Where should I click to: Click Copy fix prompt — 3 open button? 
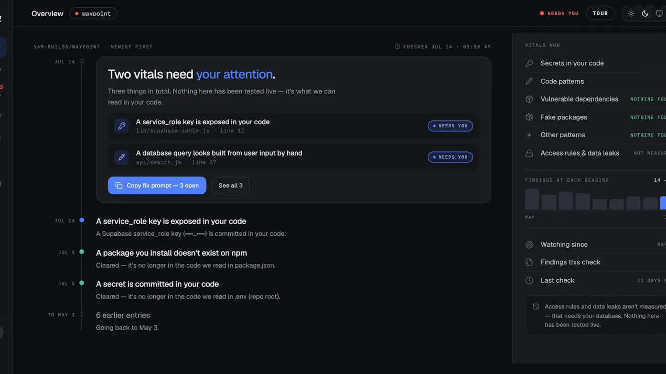tap(157, 185)
